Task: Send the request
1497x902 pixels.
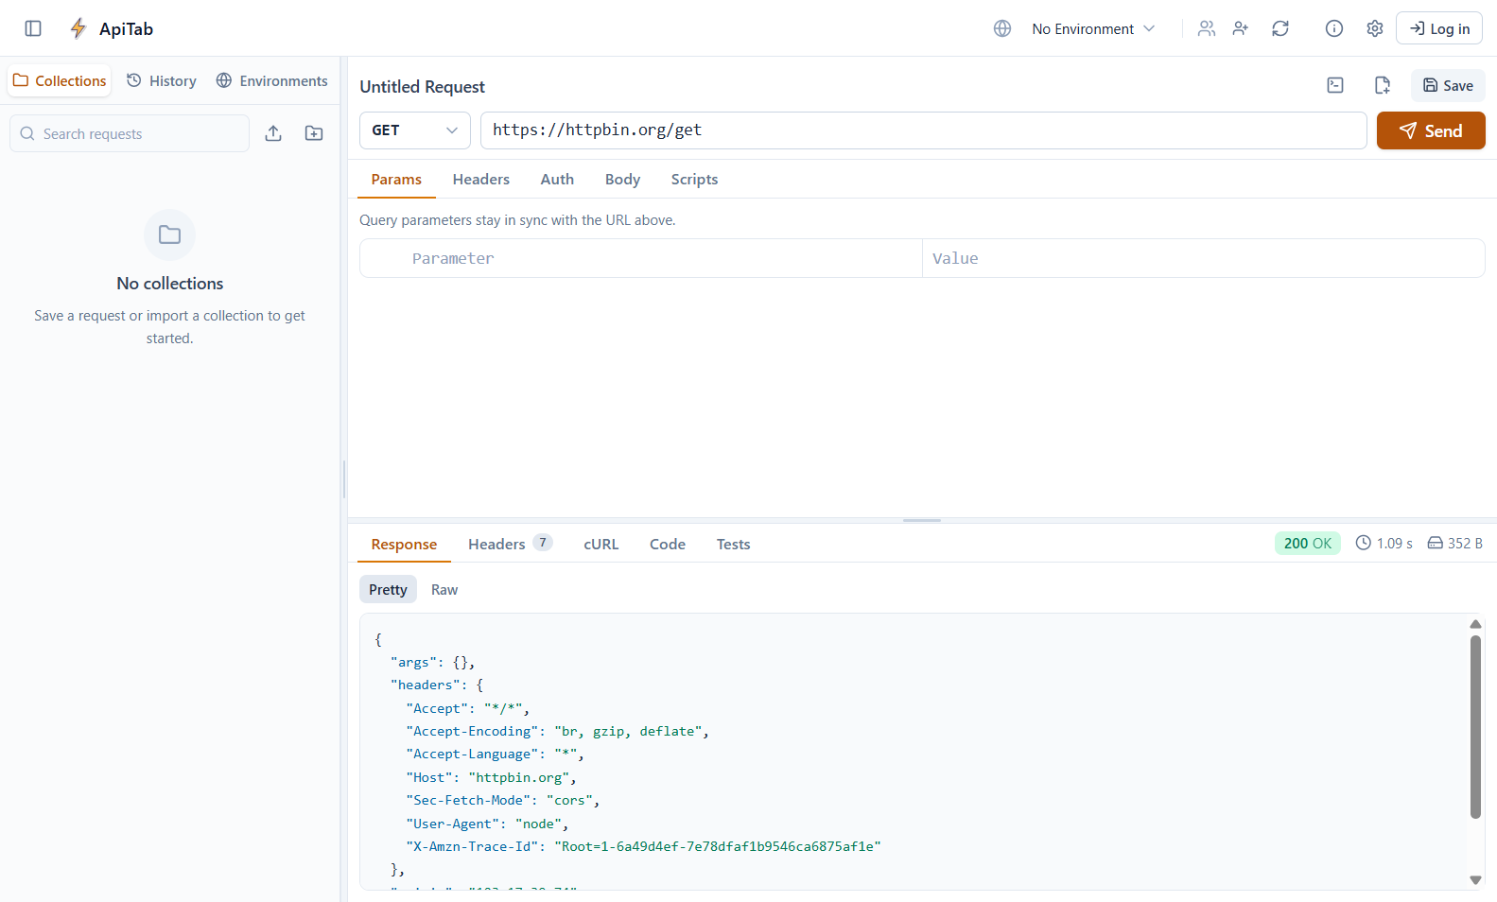Action: click(x=1431, y=130)
